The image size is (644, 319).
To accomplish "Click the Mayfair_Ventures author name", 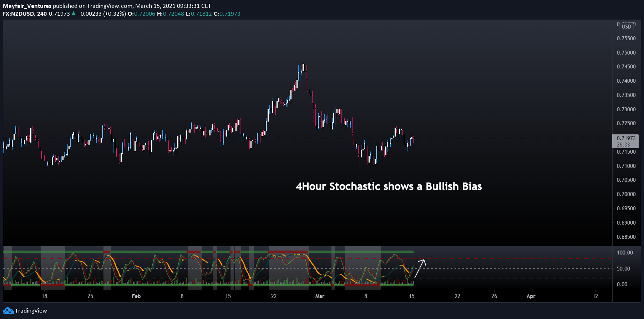I will click(x=27, y=6).
